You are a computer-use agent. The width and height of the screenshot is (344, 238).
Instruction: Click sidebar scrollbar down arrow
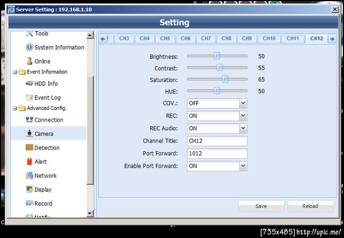(x=90, y=213)
